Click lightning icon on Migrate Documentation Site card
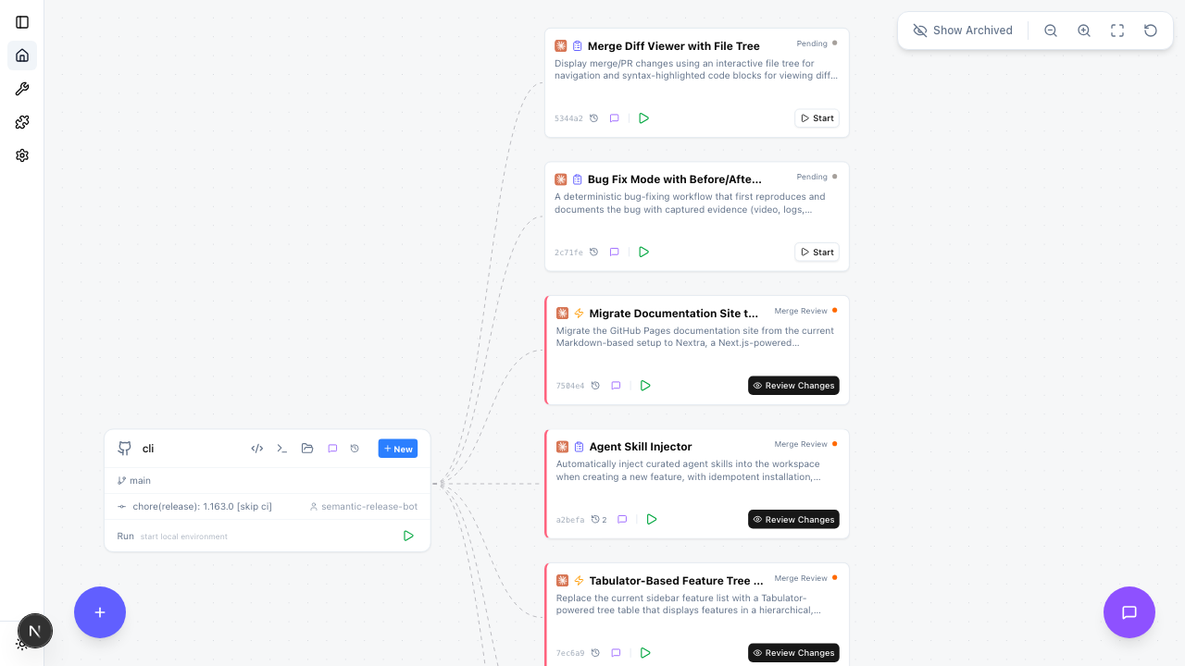 tap(579, 314)
